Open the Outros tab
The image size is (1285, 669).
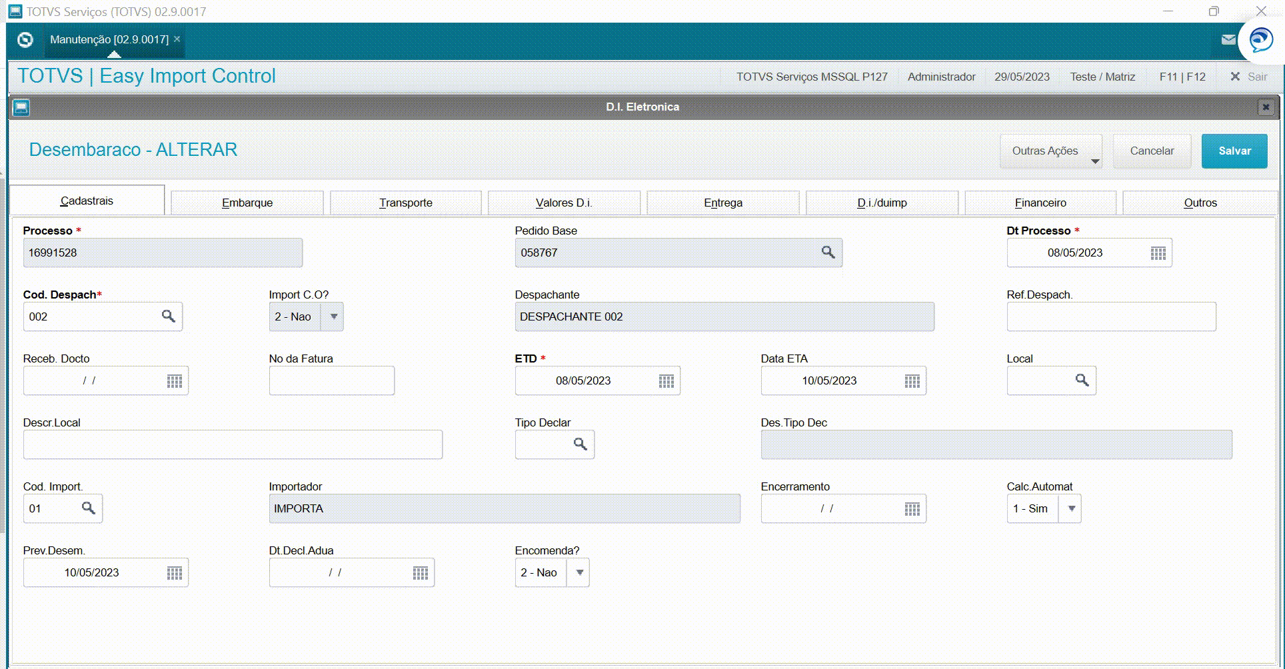[1200, 203]
